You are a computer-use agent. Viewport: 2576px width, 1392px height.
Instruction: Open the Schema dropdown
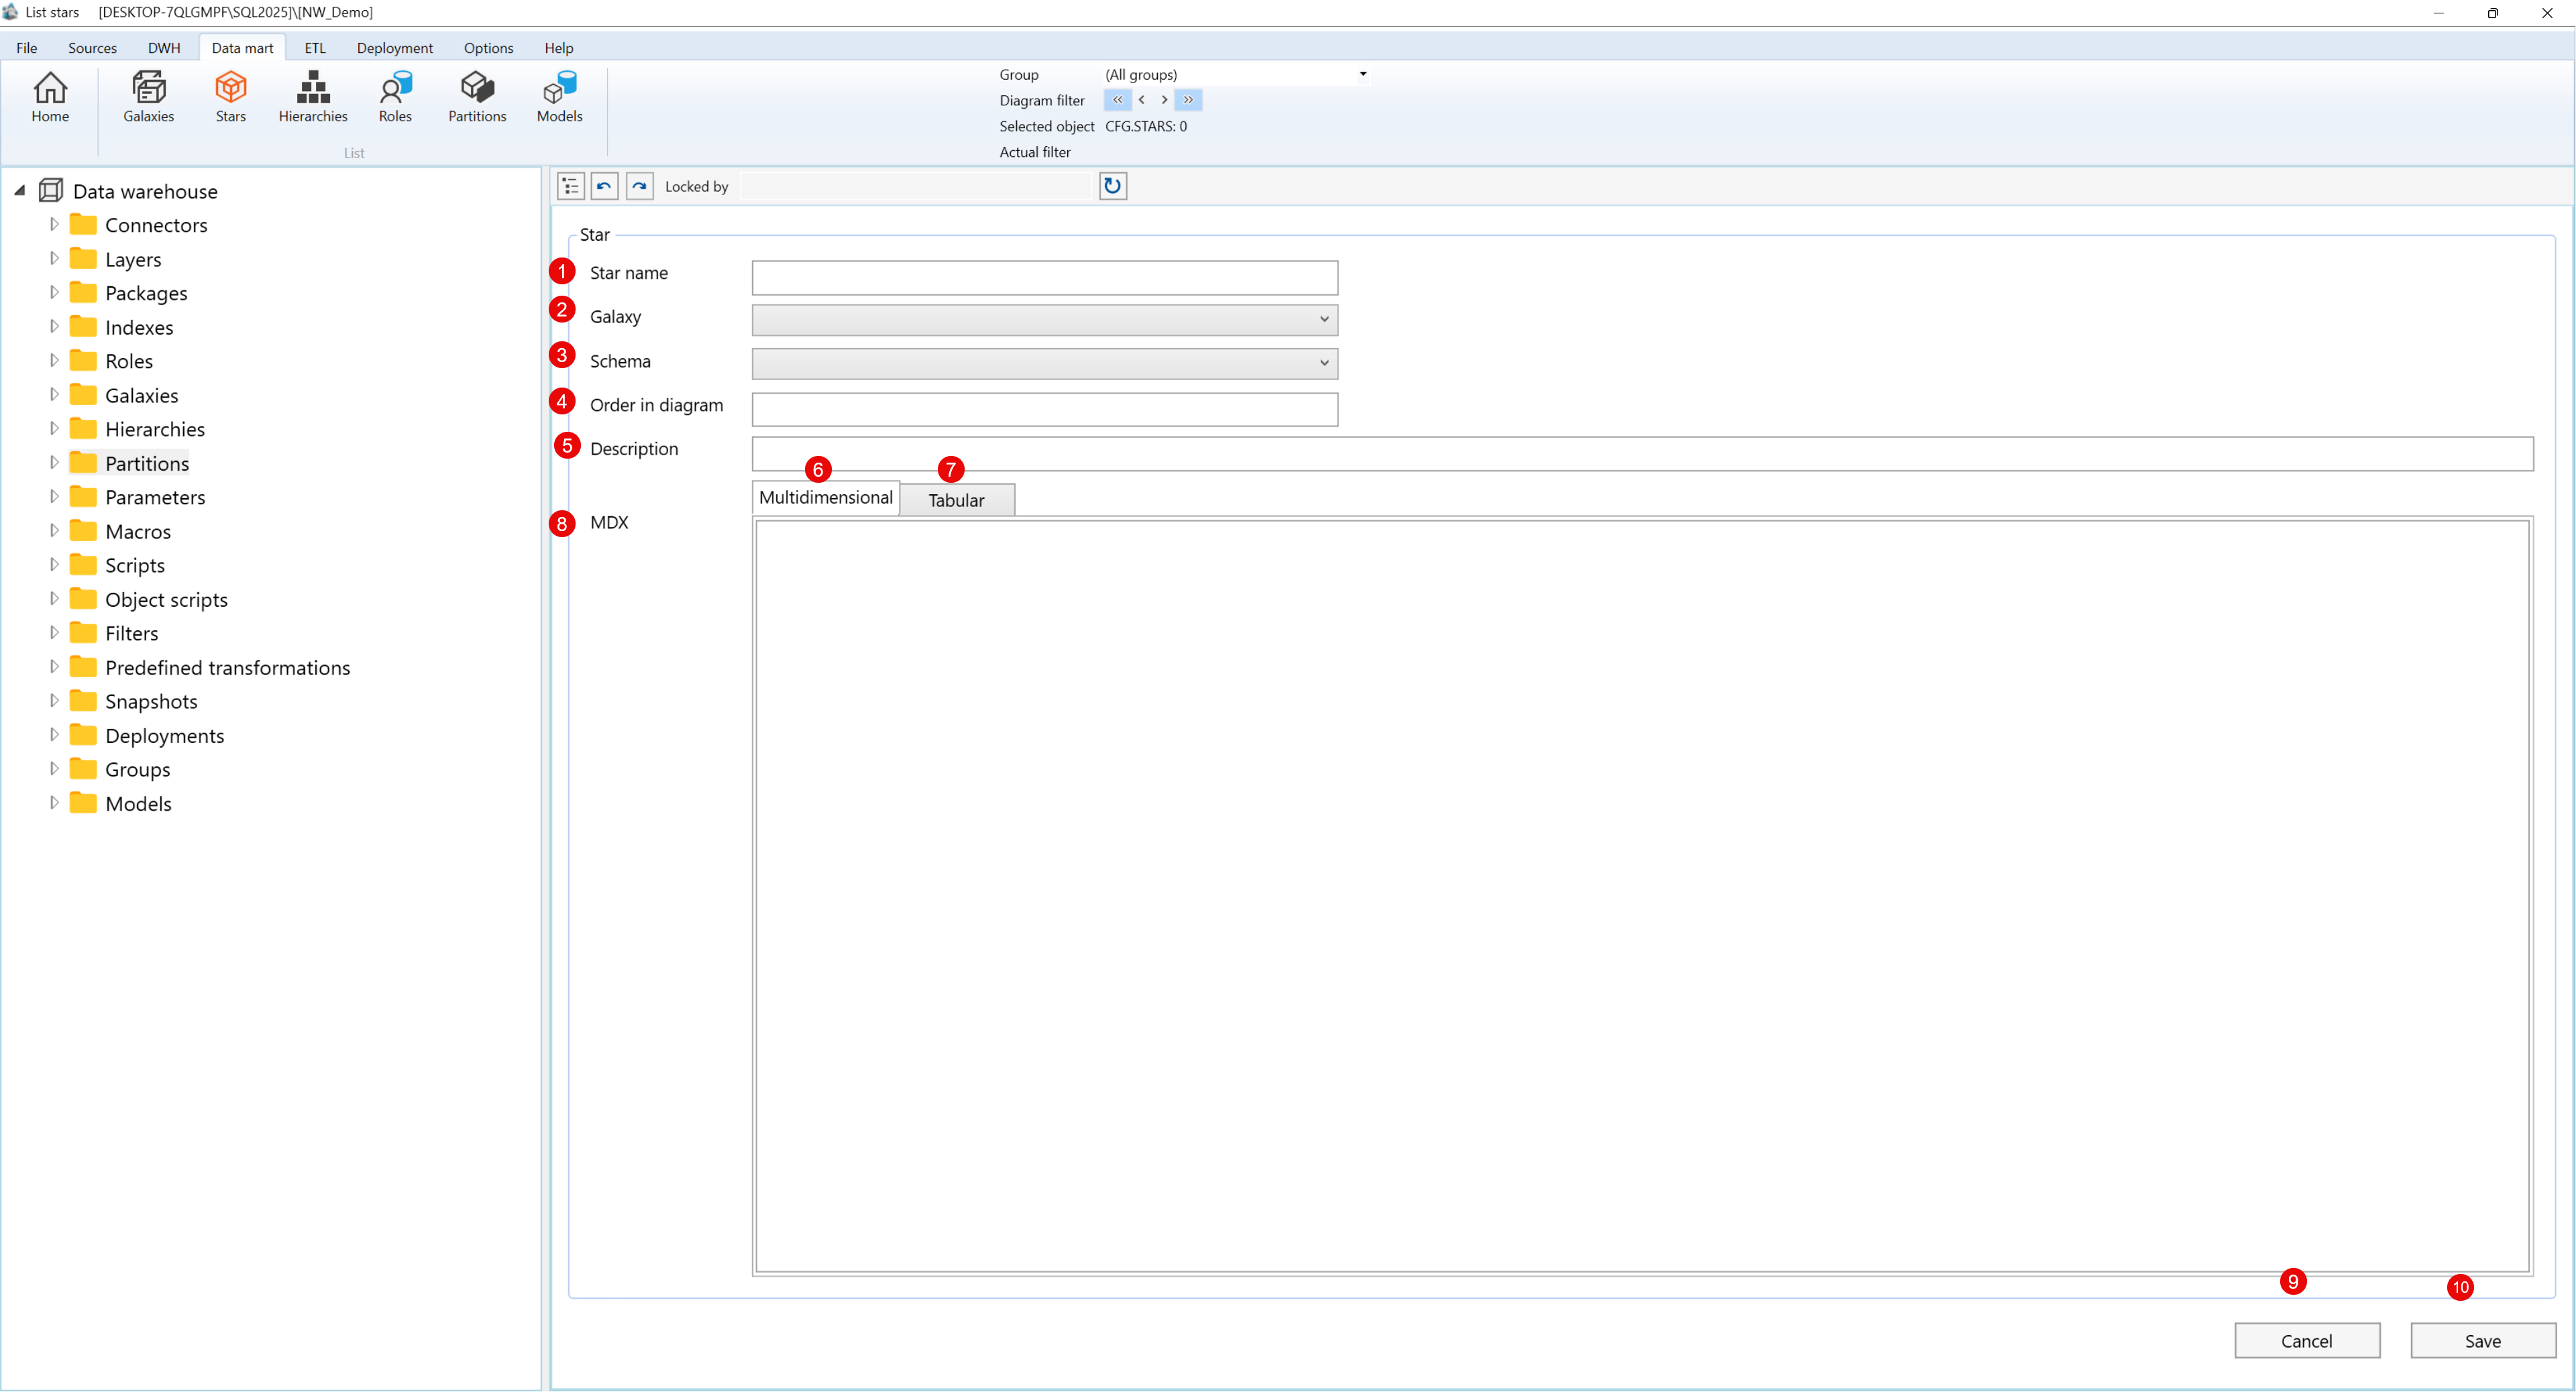pos(1044,363)
